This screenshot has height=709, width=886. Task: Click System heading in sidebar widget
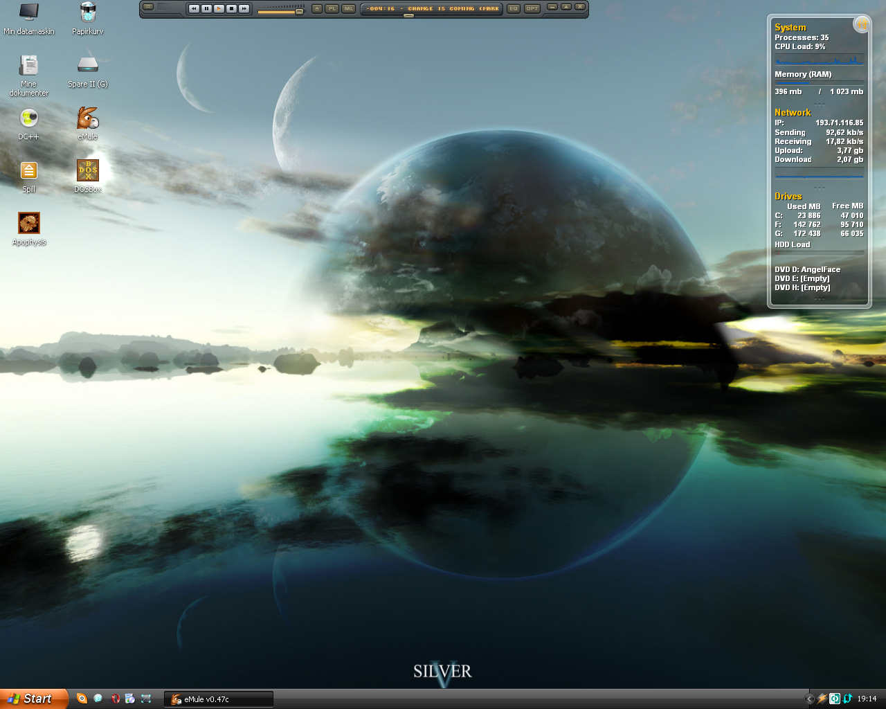790,28
